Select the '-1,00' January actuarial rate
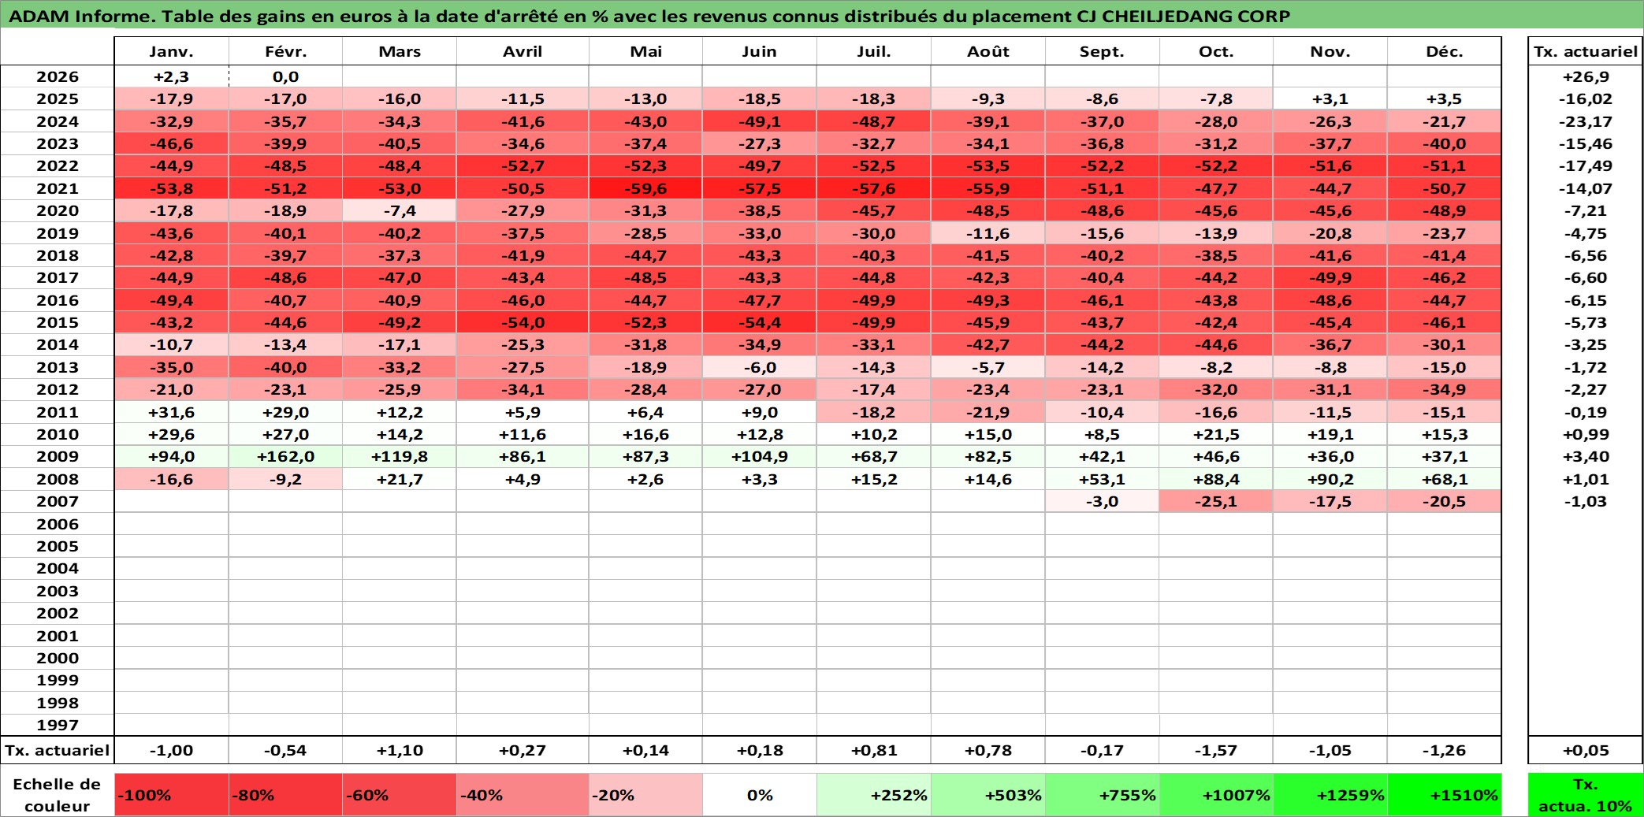Image resolution: width=1644 pixels, height=817 pixels. coord(172,750)
